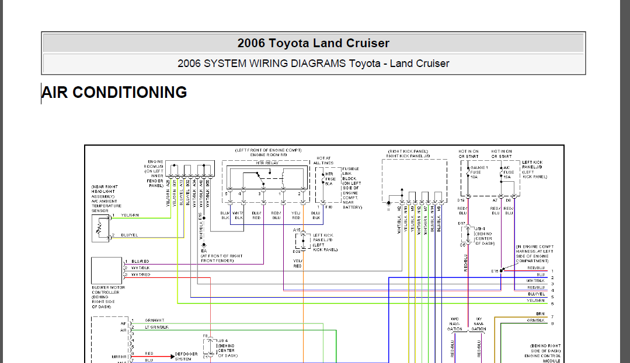Click the "AIR CONDITIONING" heading

pyautogui.click(x=114, y=92)
